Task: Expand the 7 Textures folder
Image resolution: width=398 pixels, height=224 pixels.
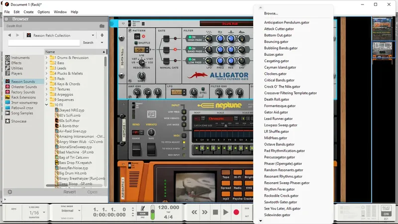Action: point(46,89)
